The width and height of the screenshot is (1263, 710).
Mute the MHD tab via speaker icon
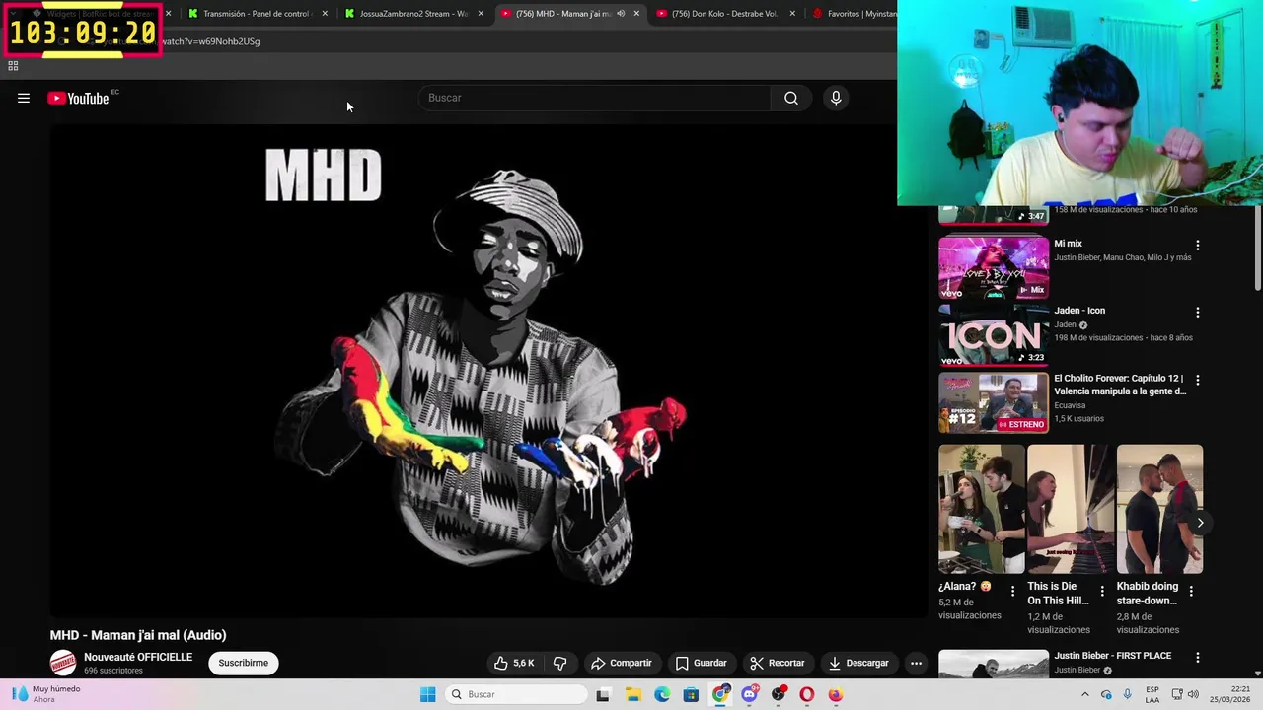pos(621,14)
